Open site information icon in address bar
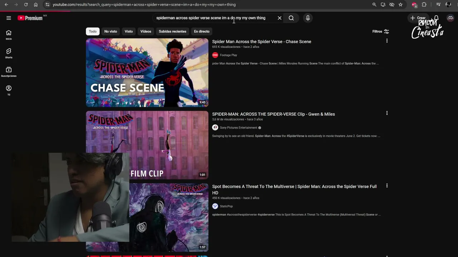458x257 pixels. (47, 5)
